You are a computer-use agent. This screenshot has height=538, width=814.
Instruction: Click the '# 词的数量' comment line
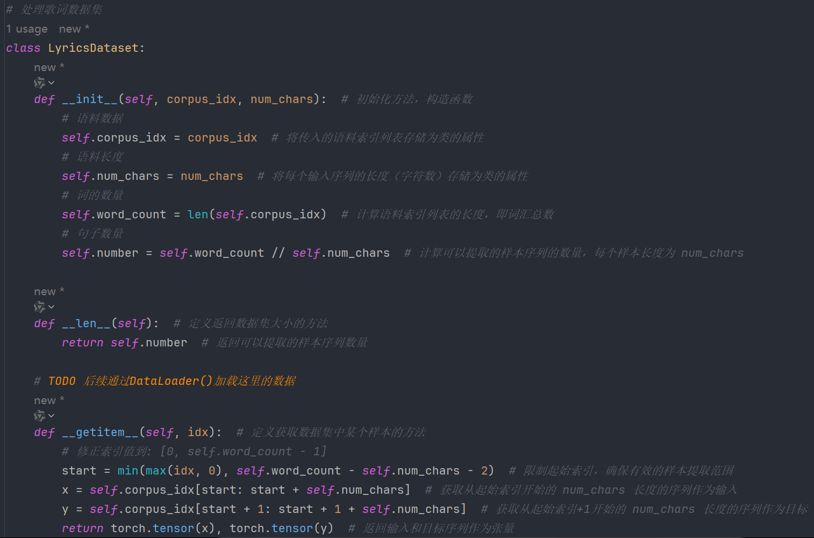[x=93, y=196]
